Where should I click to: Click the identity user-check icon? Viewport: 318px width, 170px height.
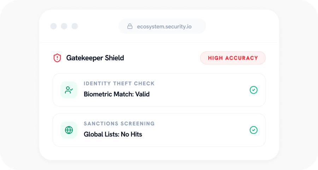click(x=69, y=90)
